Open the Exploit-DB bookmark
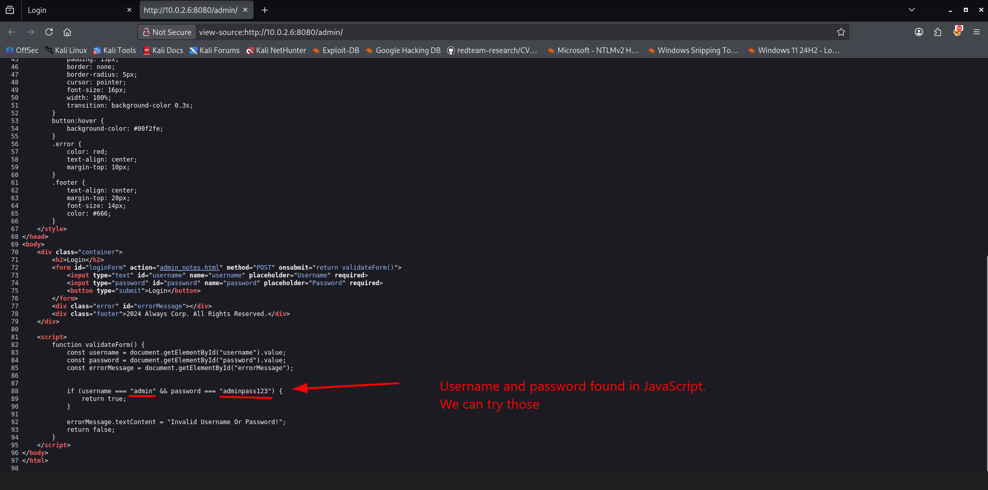The image size is (988, 490). pyautogui.click(x=336, y=50)
